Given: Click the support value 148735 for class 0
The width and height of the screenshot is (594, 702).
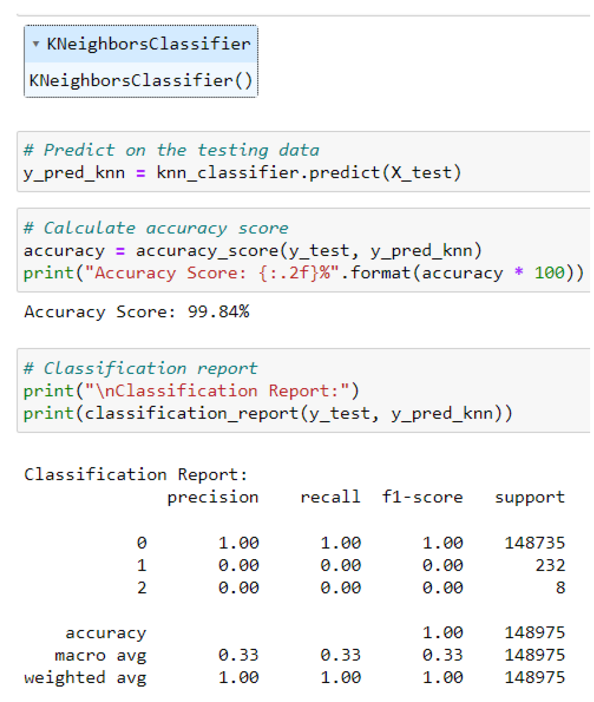Looking at the screenshot, I should (x=534, y=543).
